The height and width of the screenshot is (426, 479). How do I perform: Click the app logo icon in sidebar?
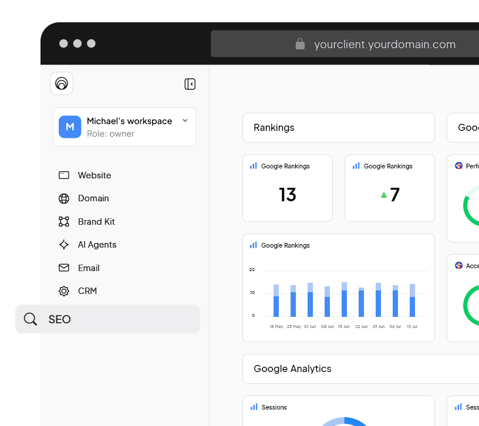click(62, 83)
